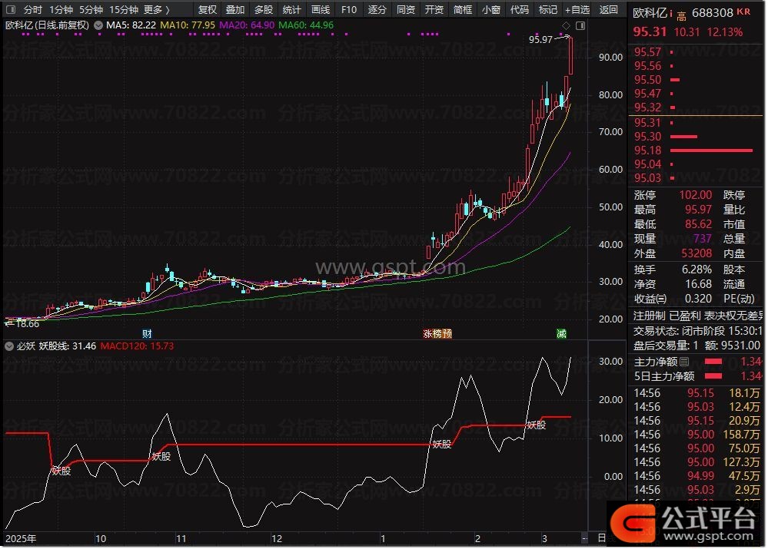Open the 更多 time period menu

coord(156,10)
